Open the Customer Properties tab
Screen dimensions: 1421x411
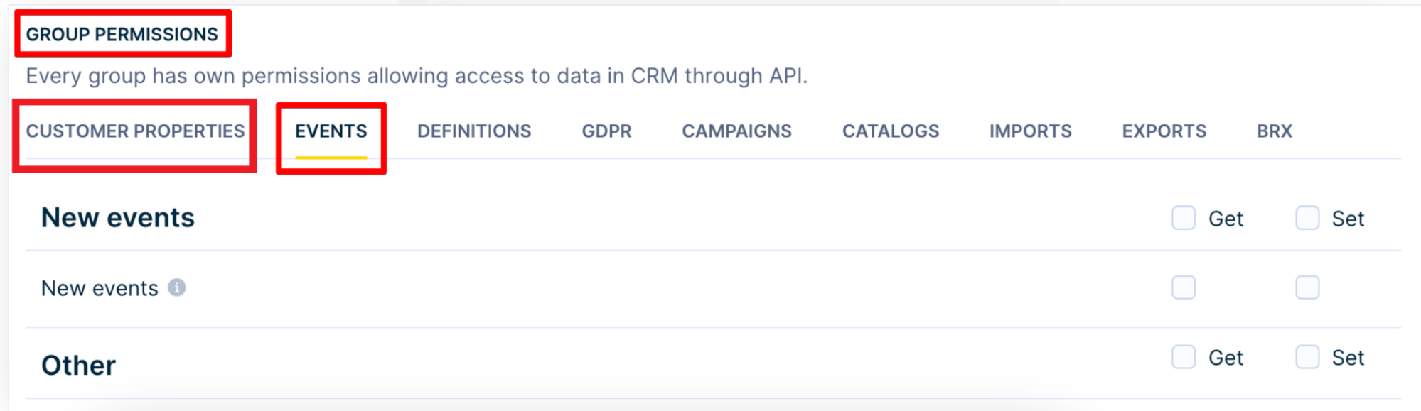point(135,131)
